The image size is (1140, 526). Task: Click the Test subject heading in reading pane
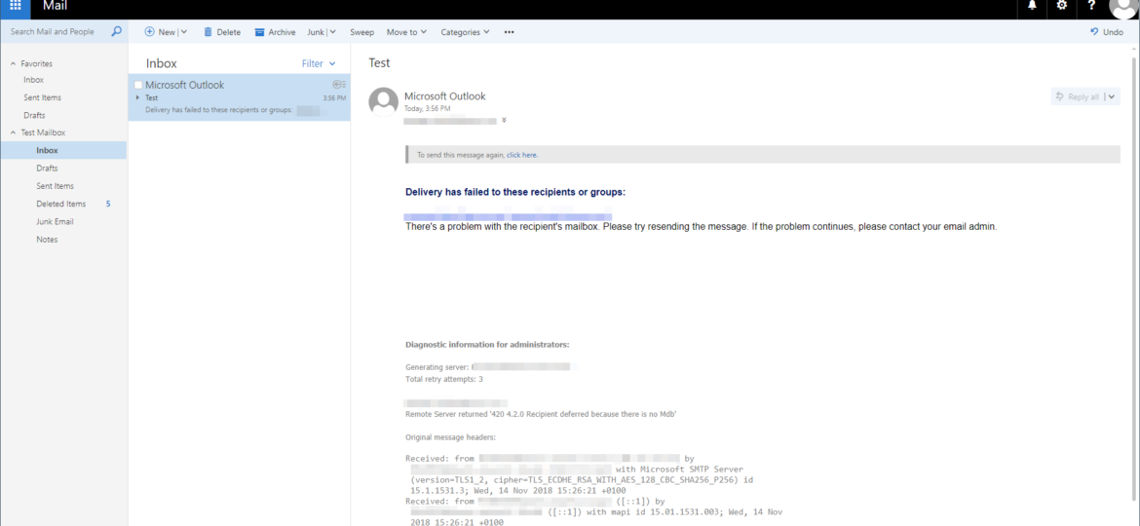tap(380, 63)
